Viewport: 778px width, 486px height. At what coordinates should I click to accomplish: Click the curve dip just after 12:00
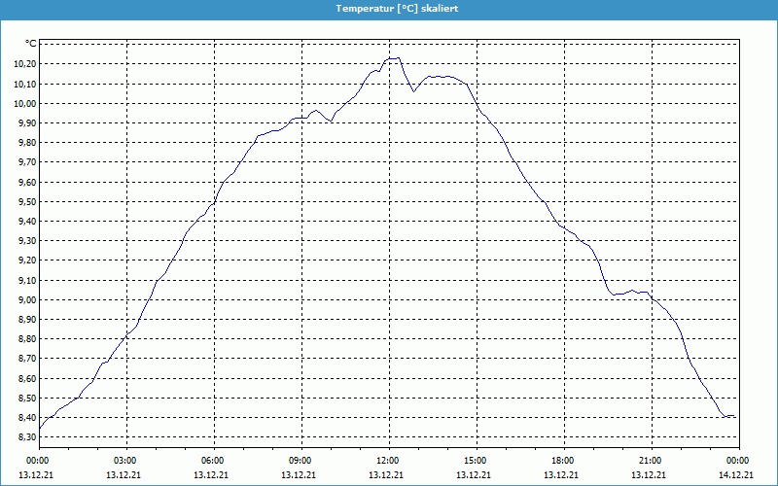coord(413,91)
